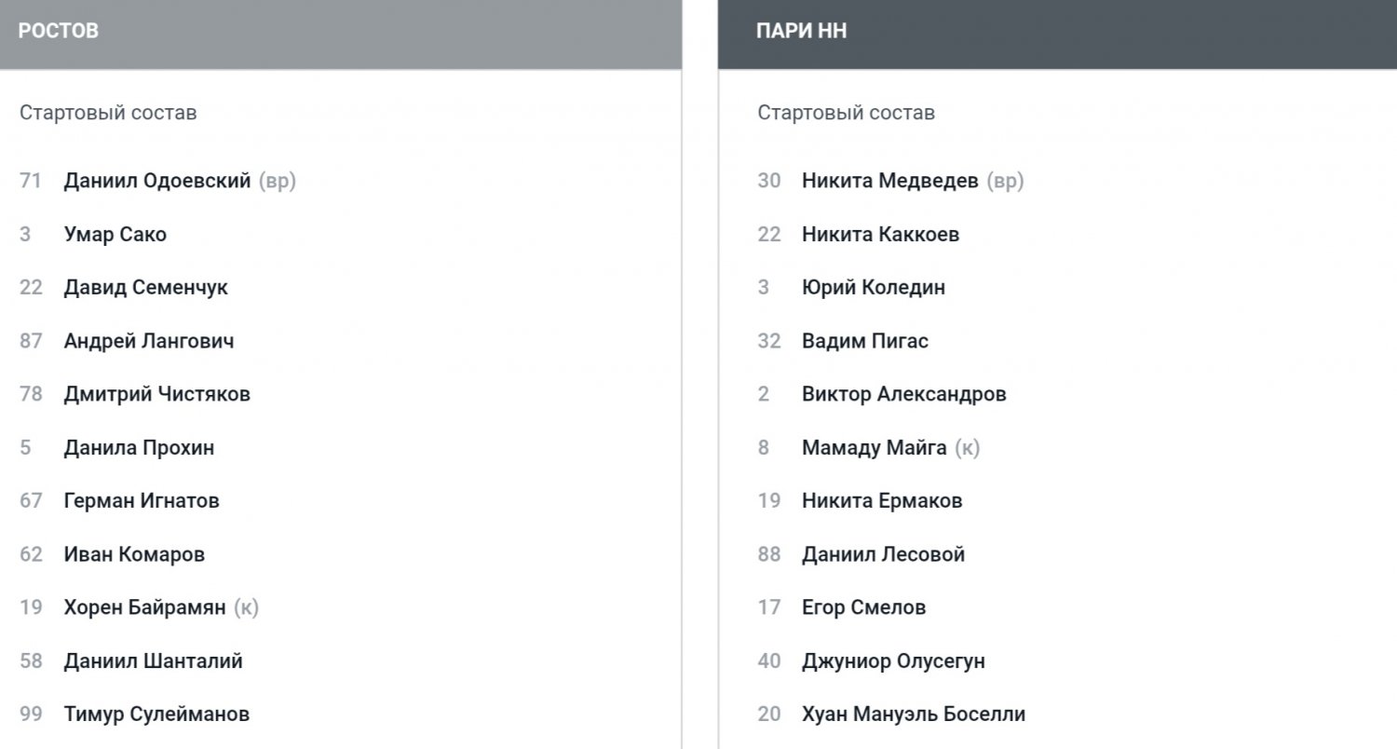Select Тимур Сулейманов number 99
The width and height of the screenshot is (1397, 749).
156,715
